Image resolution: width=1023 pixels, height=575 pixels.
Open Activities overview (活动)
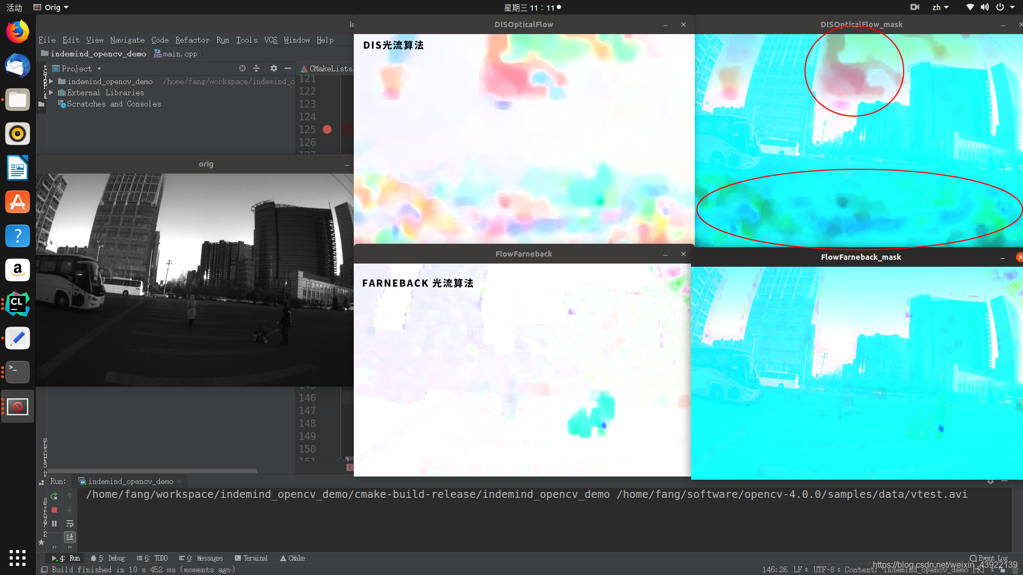[x=14, y=7]
